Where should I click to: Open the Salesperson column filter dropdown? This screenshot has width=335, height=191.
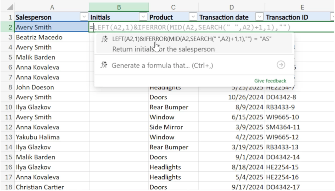84,17
